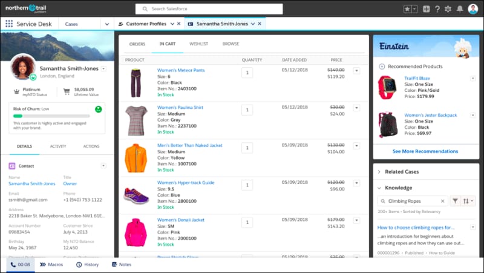The image size is (484, 273).
Task: Focus the Search Salesforce field
Action: click(209, 9)
